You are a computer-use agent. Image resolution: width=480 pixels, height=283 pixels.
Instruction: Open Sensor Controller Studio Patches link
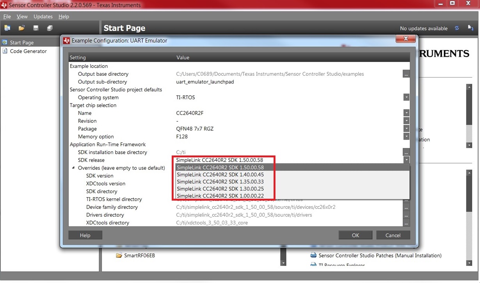380,255
